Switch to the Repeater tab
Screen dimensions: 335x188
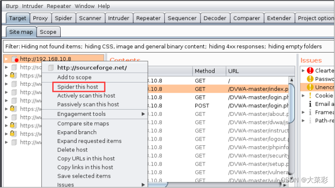(149, 18)
